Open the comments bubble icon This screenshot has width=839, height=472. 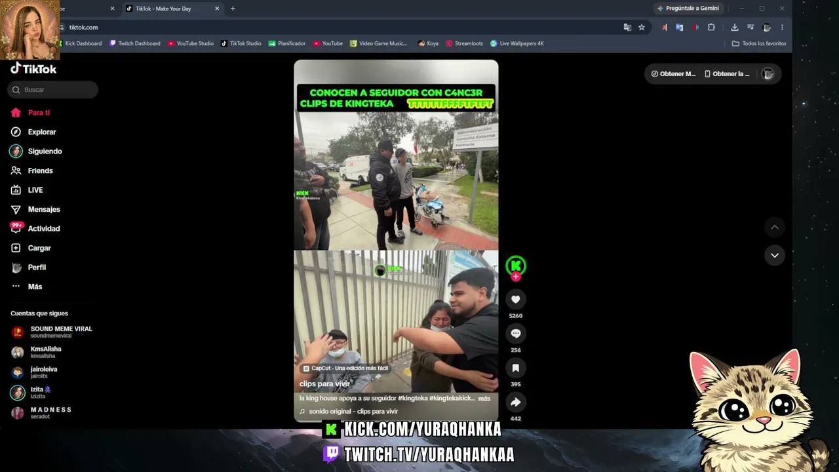[516, 334]
